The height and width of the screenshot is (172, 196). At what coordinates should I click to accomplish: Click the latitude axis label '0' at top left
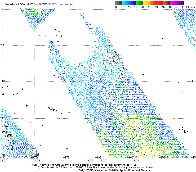[x=2, y=9]
